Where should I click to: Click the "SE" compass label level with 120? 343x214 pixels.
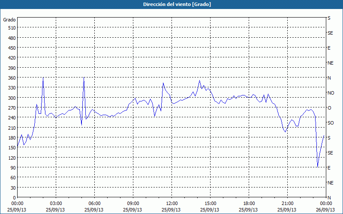point(330,153)
